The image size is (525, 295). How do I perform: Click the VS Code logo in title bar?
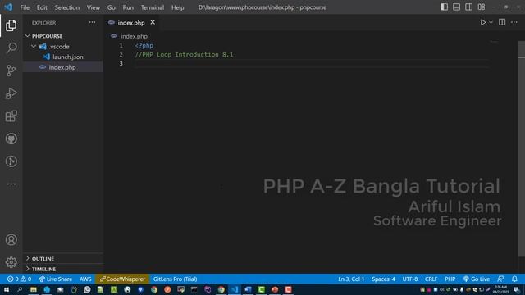(8, 7)
